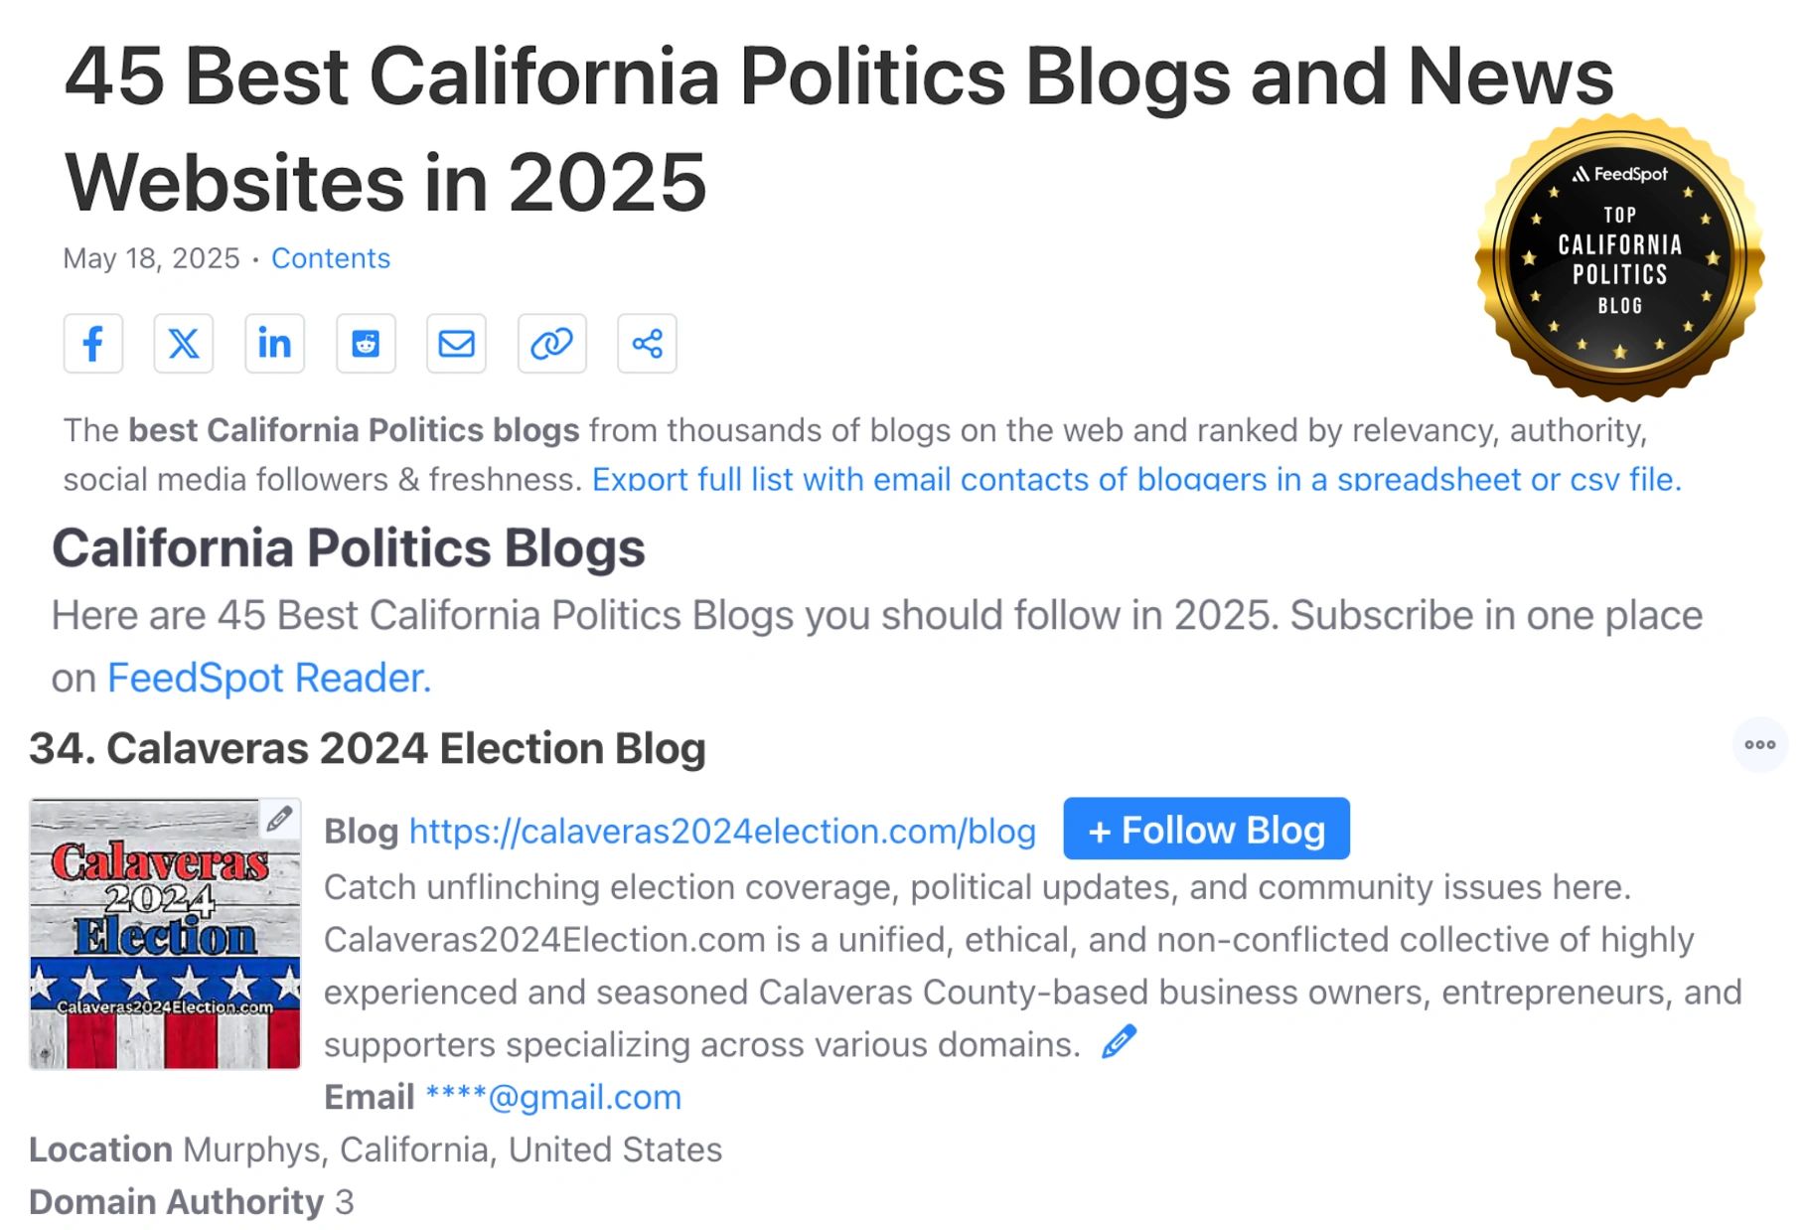The width and height of the screenshot is (1808, 1230).
Task: Jump to the Contents link
Action: [330, 258]
